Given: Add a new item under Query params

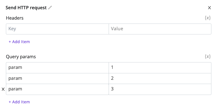Looking at the screenshot, I should coord(19,102).
